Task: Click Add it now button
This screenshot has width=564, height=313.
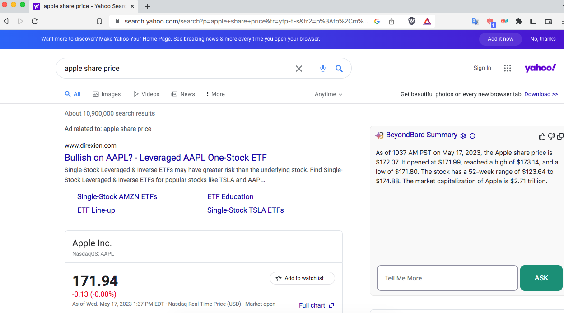Action: [x=500, y=39]
